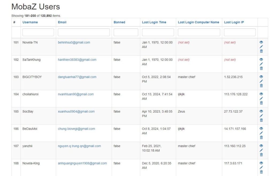The image size is (274, 176).
Task: Click the Email filter text box
Action: (x=84, y=32)
